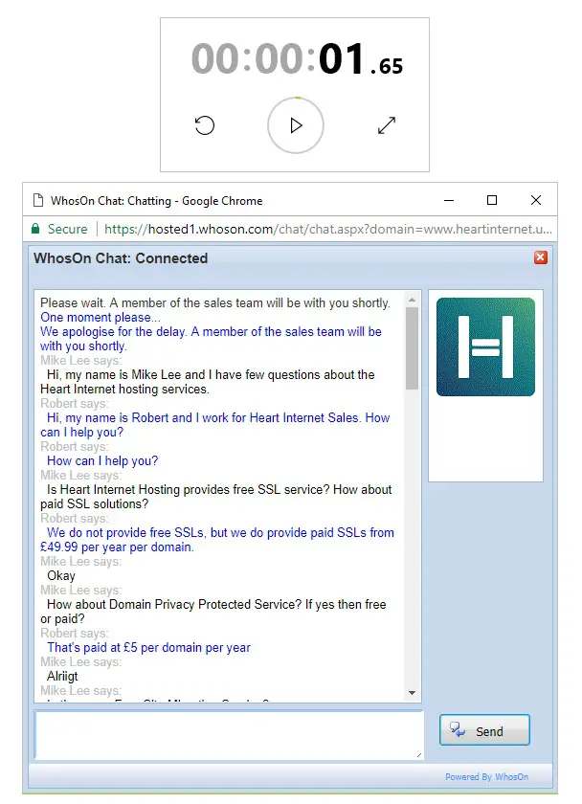Close the WhosOn chat with red X
582x804 pixels.
click(x=540, y=257)
